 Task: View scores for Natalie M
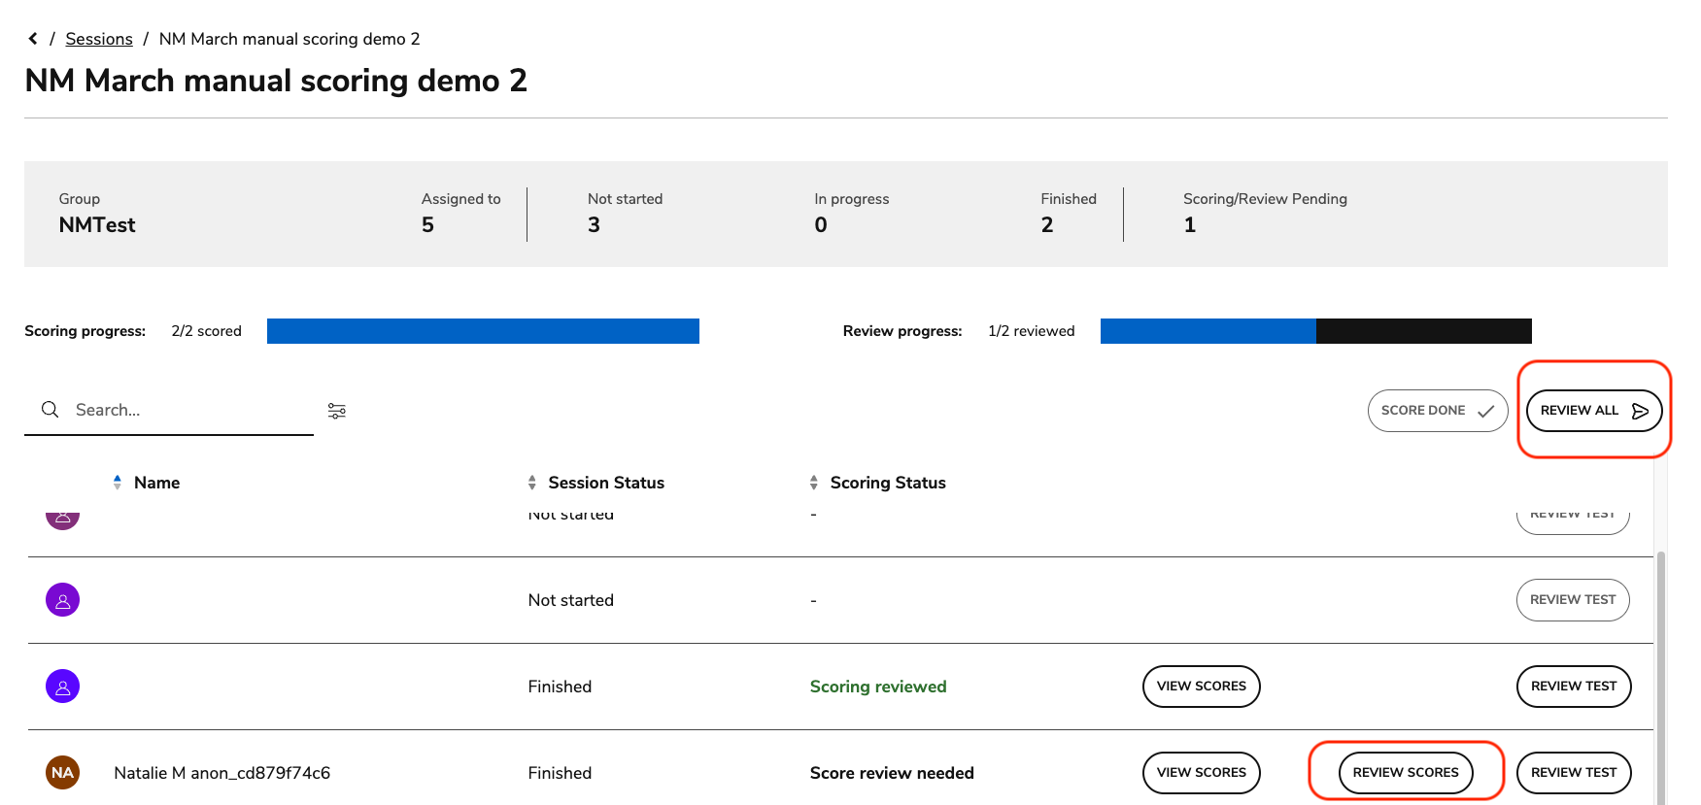(x=1201, y=773)
